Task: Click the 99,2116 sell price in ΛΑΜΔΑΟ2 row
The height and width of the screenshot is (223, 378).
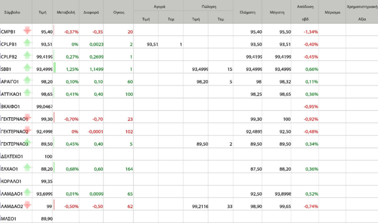Action: click(200, 206)
